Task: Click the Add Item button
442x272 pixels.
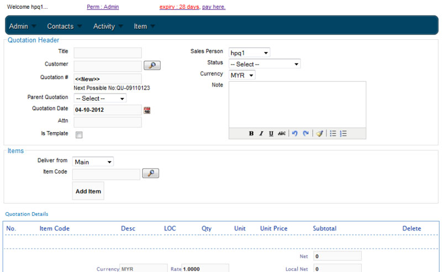Action: (x=88, y=191)
